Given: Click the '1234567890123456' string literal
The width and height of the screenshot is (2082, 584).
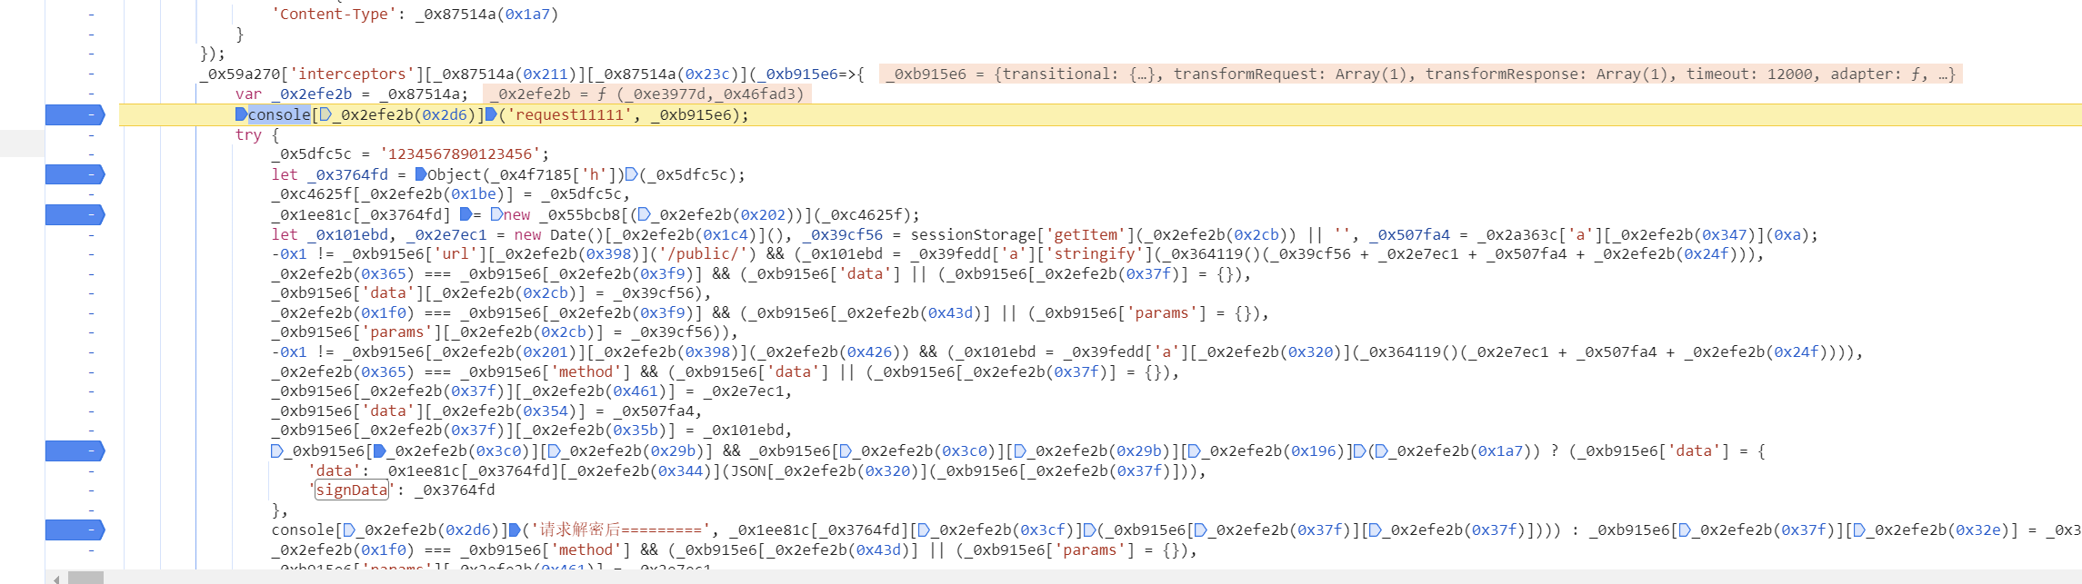Looking at the screenshot, I should tap(464, 154).
